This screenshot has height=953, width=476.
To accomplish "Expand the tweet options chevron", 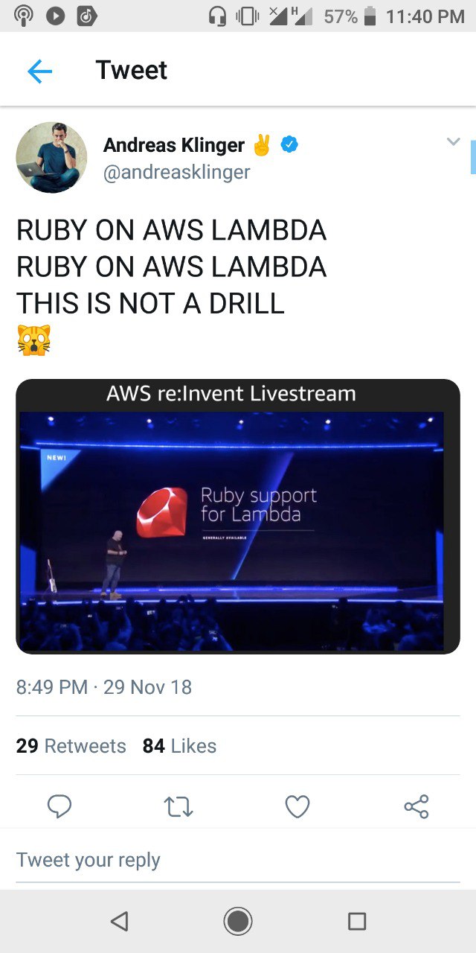I will click(453, 141).
